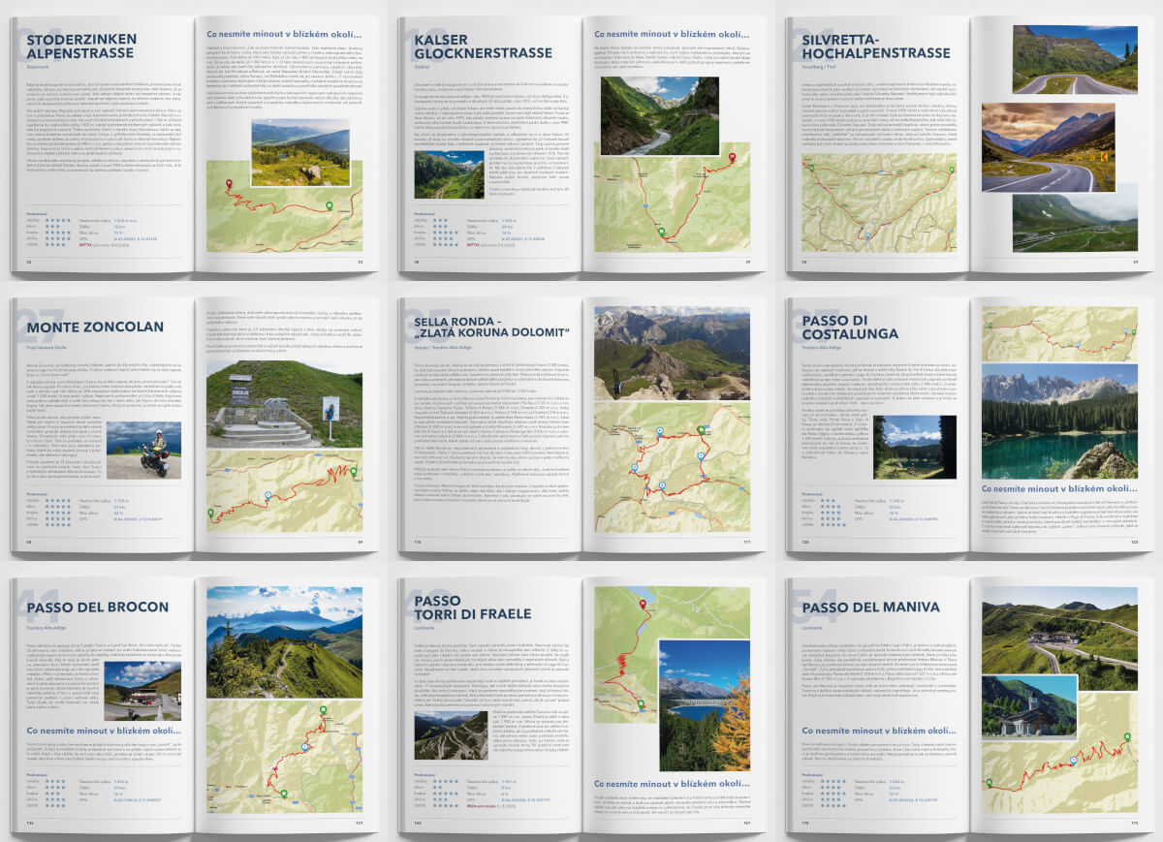This screenshot has height=842, width=1163.
Task: Click "Co nesmíte minout" heading in Kalser Glocknerstrasse spread
Action: pos(672,36)
